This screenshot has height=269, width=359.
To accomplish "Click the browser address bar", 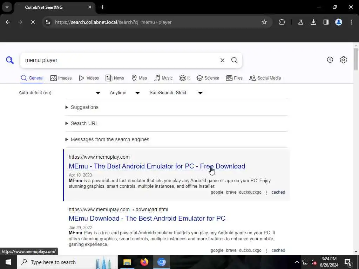I will 157,22.
